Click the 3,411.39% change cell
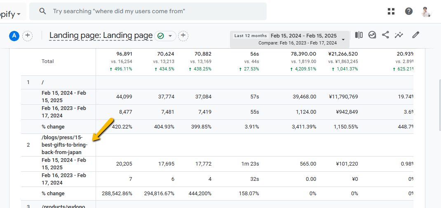Image resolution: width=441 pixels, height=208 pixels. [304, 127]
